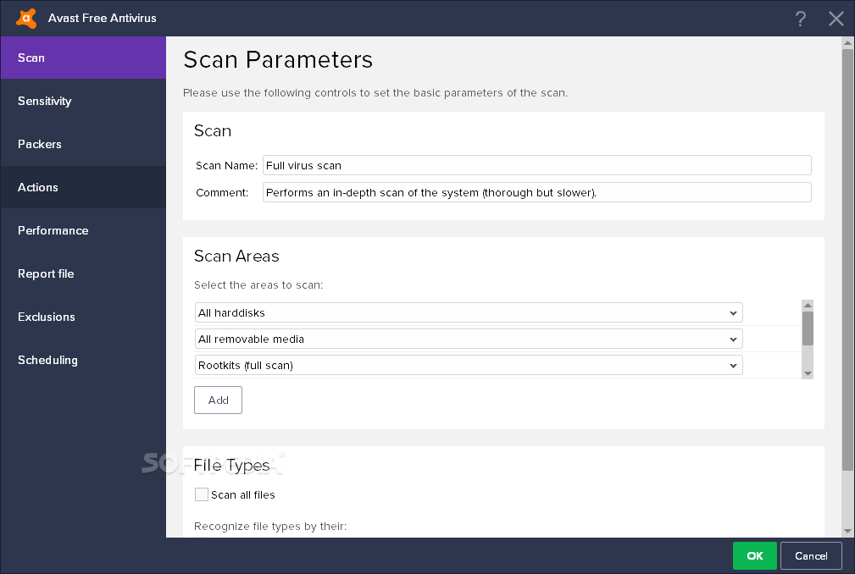Open help with the question mark icon
Viewport: 855px width, 574px height.
(x=800, y=19)
